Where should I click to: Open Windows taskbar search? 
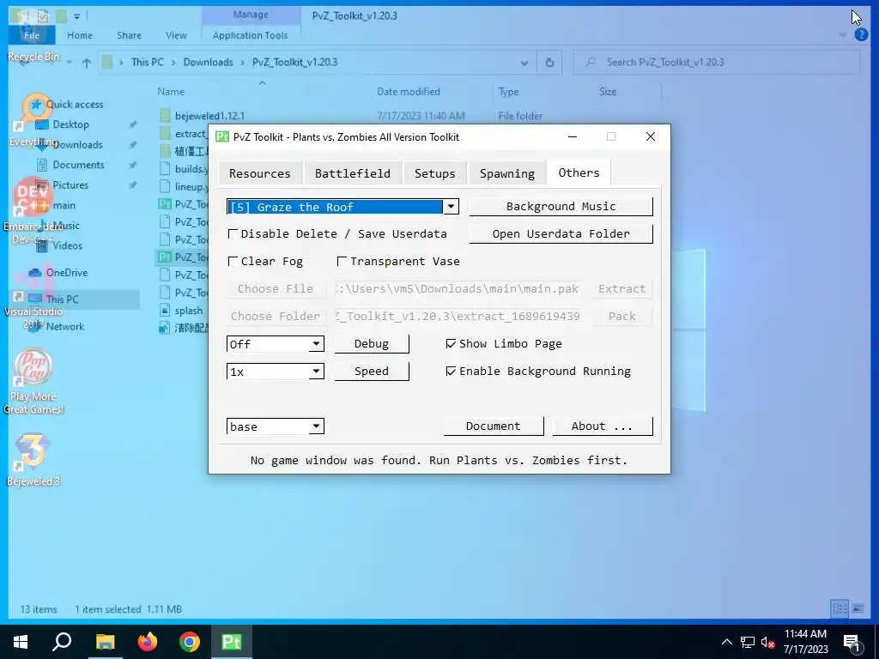tap(62, 642)
